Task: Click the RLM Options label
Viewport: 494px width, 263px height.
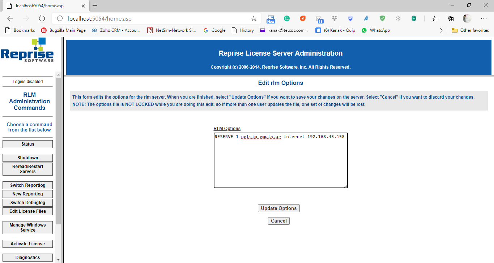Action: [227, 129]
